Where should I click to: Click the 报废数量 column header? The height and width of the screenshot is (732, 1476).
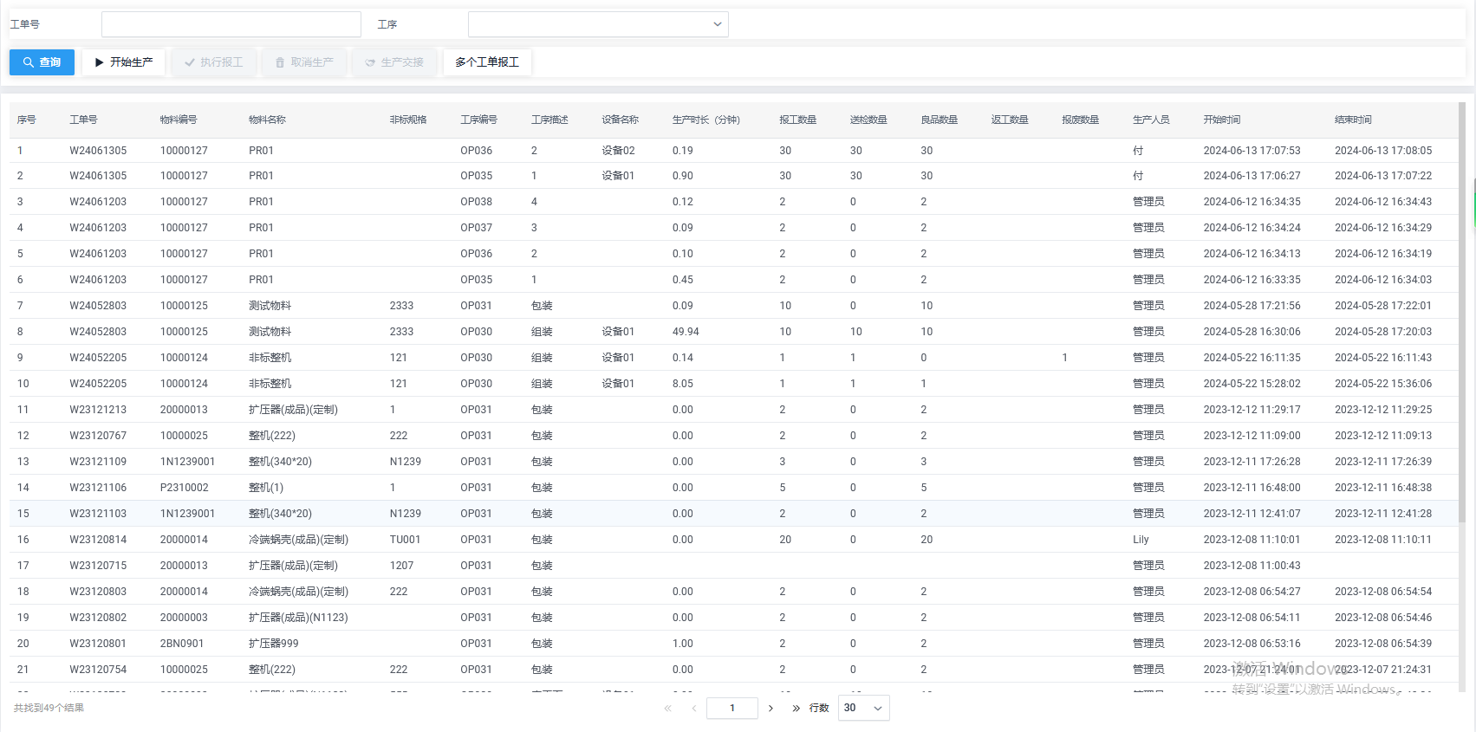point(1080,120)
